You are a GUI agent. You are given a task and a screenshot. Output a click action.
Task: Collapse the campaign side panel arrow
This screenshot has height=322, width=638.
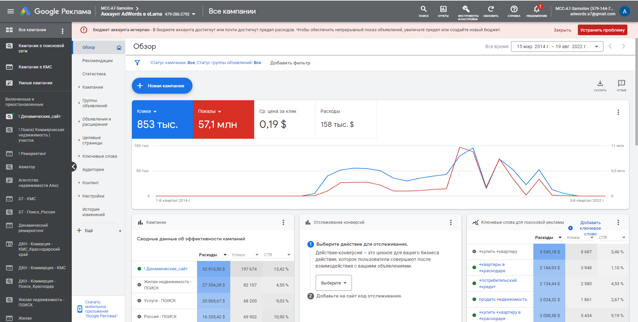pos(74,167)
